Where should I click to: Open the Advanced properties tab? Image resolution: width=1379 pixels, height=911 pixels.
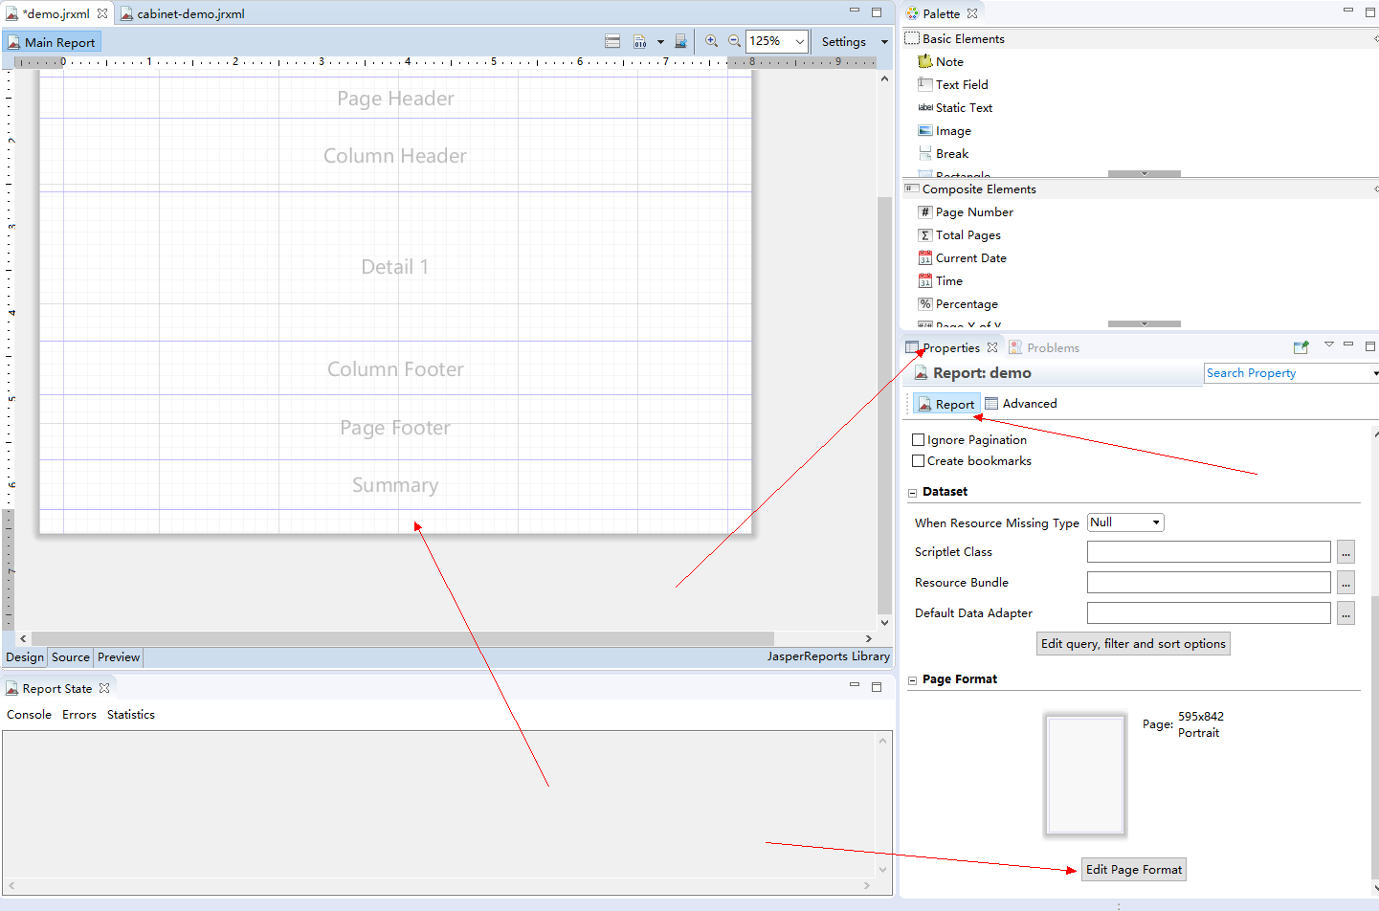coord(1021,404)
